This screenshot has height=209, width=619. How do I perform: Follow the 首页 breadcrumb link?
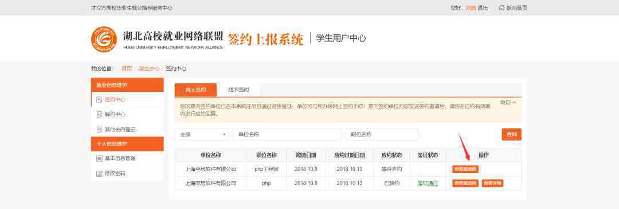coord(126,69)
